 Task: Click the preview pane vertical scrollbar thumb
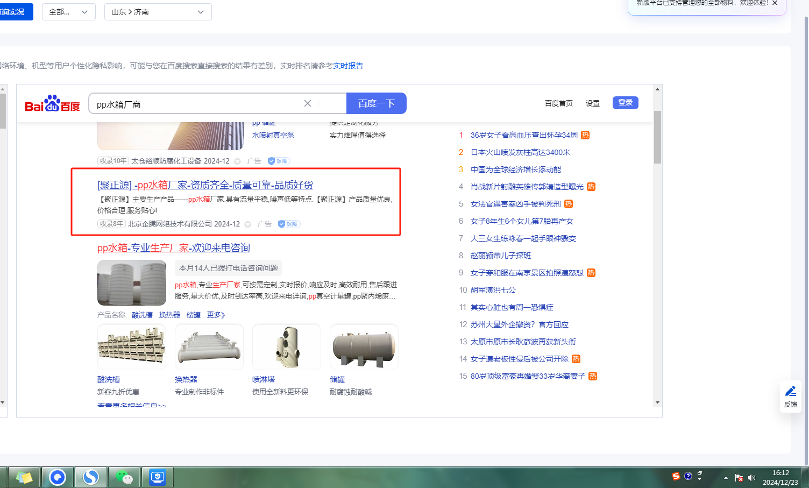coord(657,137)
